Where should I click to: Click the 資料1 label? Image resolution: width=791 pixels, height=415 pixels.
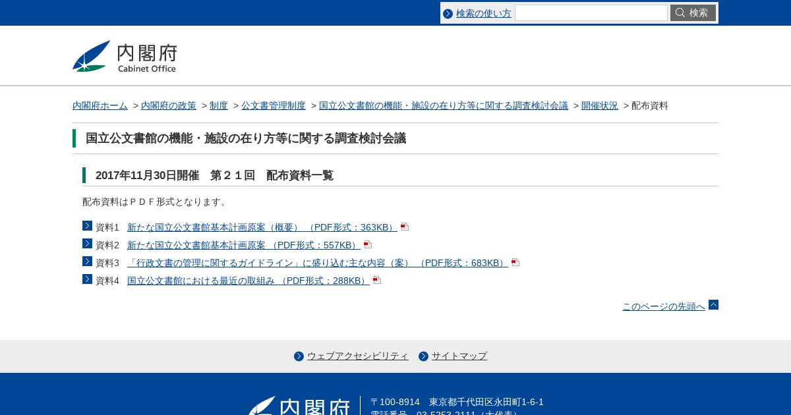click(x=107, y=227)
